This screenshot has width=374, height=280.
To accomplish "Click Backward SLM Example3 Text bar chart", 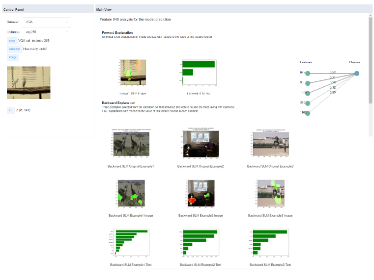I will coord(270,243).
